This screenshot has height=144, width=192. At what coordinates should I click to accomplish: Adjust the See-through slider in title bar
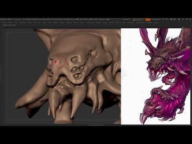[137, 20]
